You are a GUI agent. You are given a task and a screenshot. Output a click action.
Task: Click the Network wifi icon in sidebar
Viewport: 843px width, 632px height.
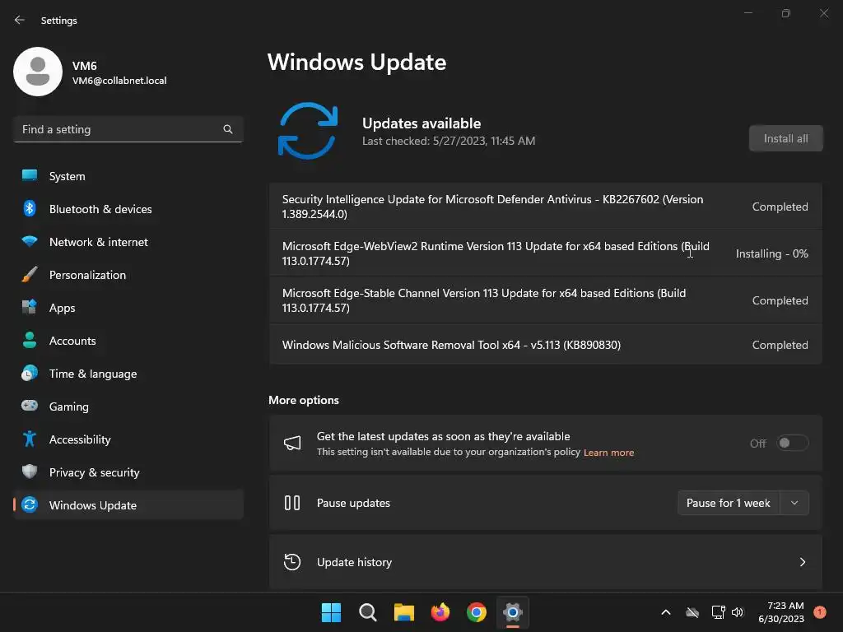pos(30,241)
